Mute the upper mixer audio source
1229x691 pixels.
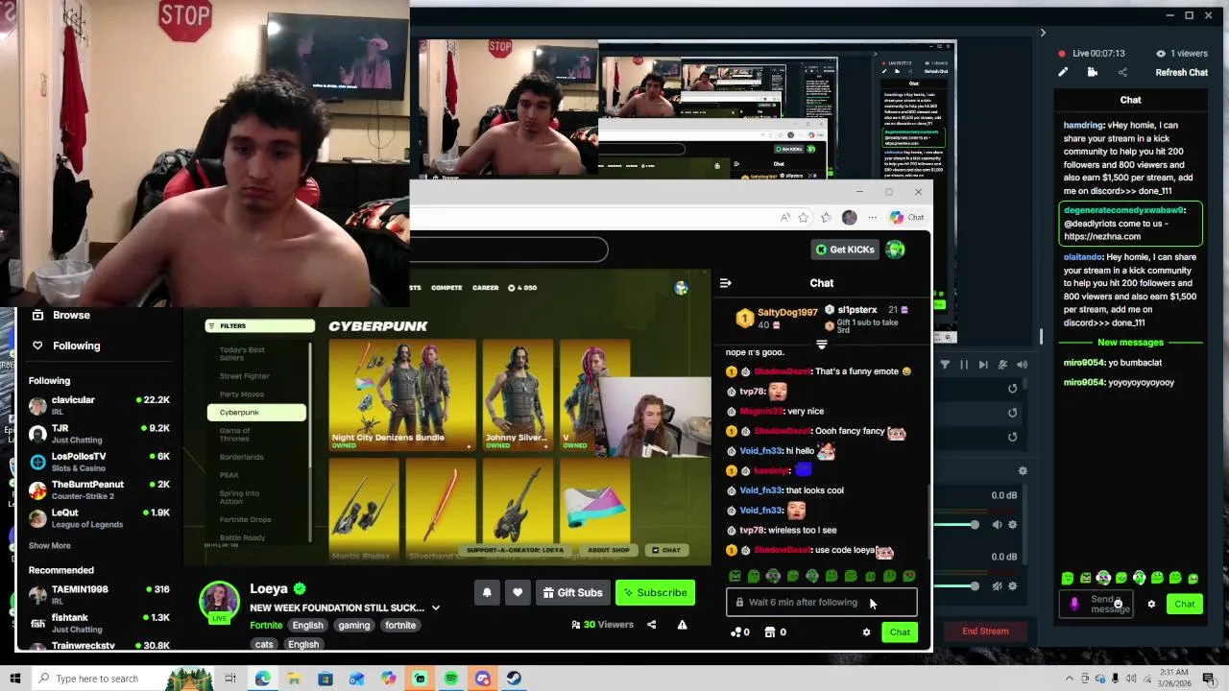997,525
